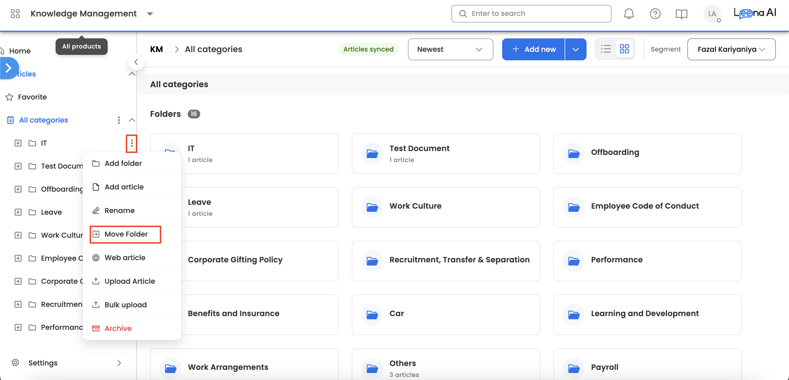Open the Add new dropdown arrow
Screen dimensions: 789x380
tap(576, 49)
